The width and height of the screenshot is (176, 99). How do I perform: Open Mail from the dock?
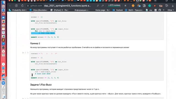3,18
